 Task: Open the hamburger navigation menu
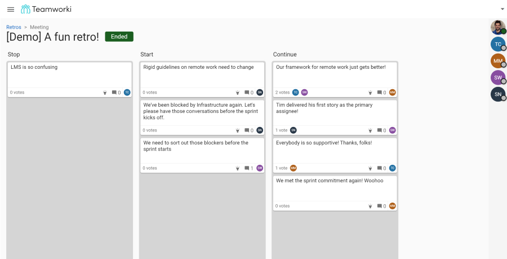[11, 10]
